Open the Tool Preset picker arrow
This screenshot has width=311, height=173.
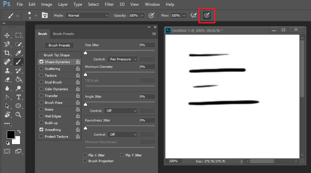(x=17, y=16)
